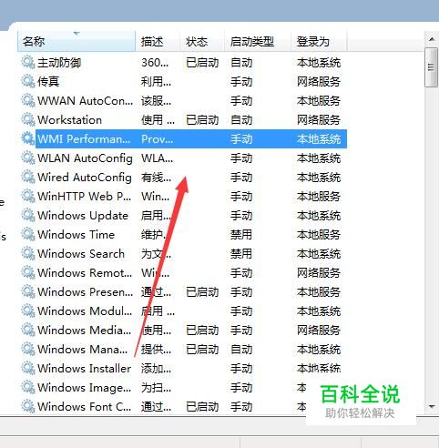The height and width of the screenshot is (448, 439).
Task: Sort services by 登录为 column header
Action: click(319, 41)
